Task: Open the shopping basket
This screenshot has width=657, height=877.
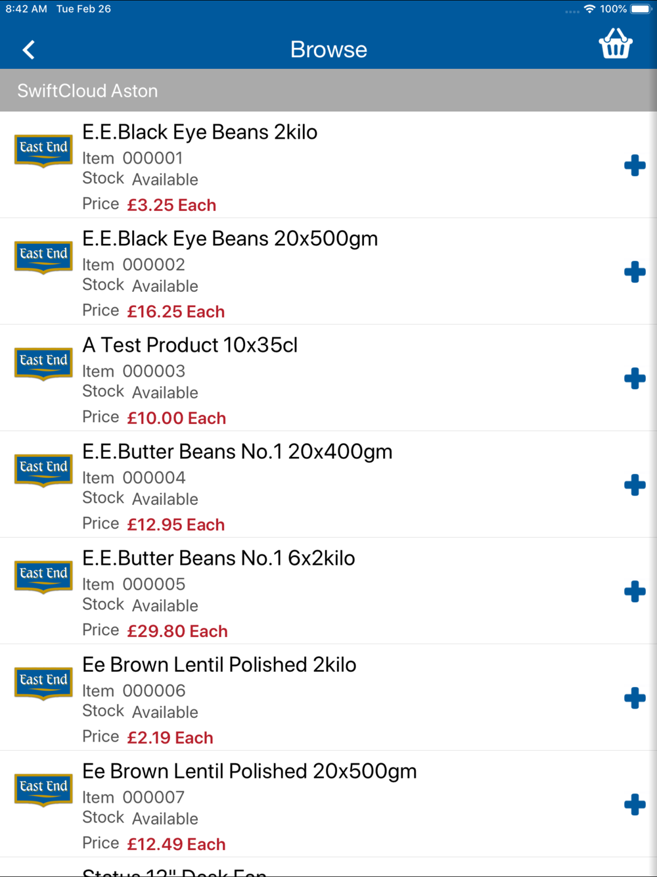Action: pyautogui.click(x=616, y=44)
